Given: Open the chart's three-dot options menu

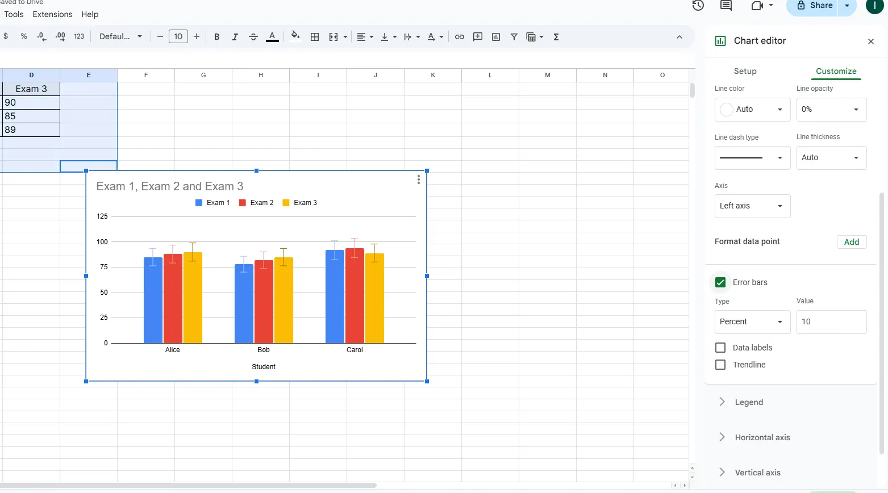Looking at the screenshot, I should (x=419, y=179).
